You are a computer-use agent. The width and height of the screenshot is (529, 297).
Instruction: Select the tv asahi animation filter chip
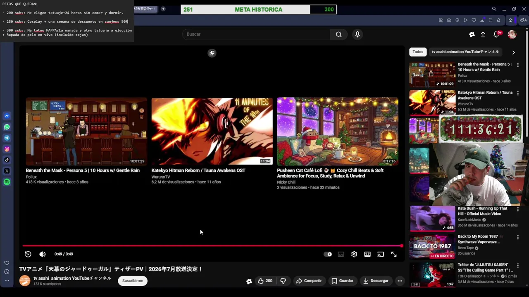[x=465, y=52]
